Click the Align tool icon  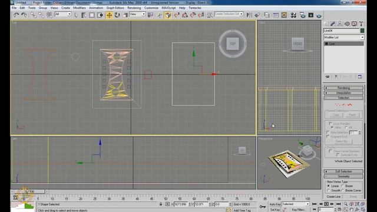tap(257, 15)
